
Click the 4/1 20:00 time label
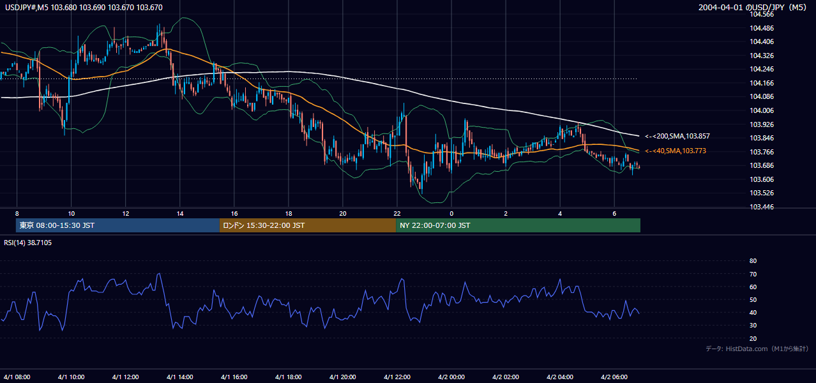click(343, 377)
